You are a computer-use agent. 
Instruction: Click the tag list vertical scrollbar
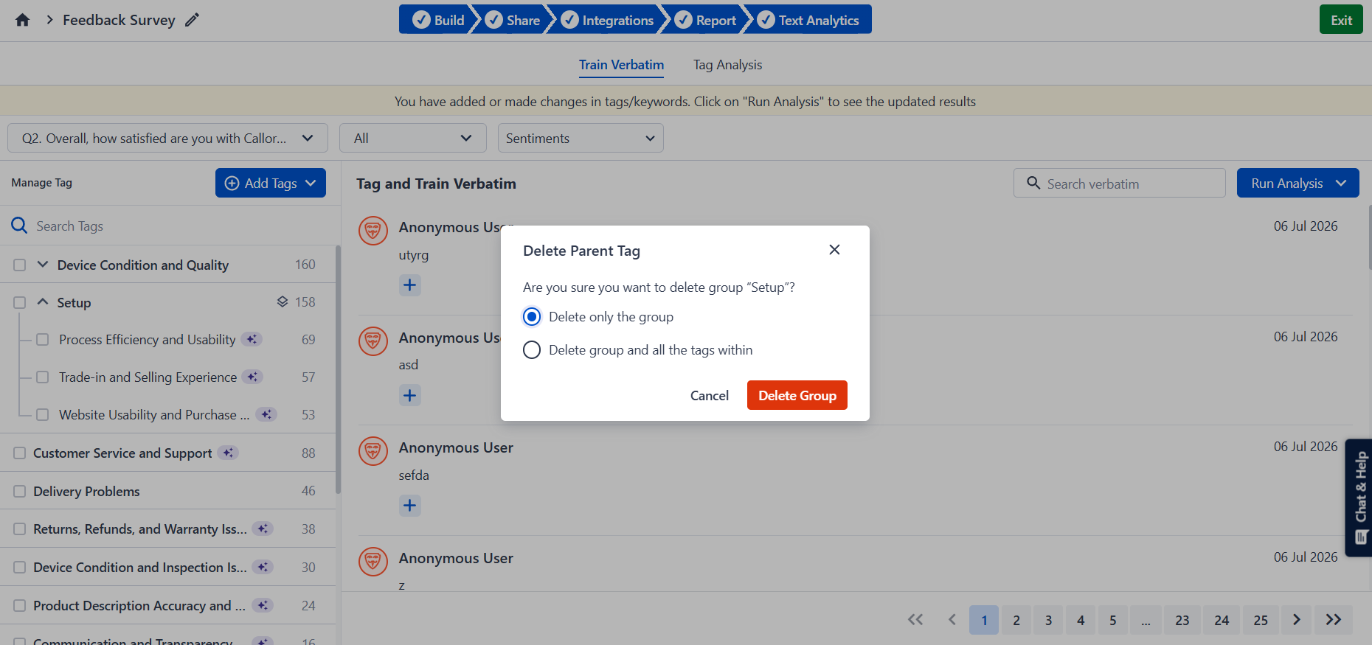339,369
